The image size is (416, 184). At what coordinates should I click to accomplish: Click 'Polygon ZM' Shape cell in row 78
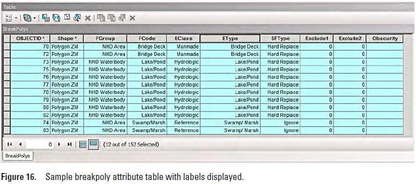pyautogui.click(x=66, y=92)
